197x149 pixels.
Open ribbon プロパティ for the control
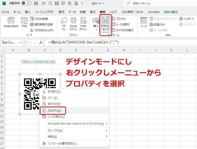click(x=119, y=19)
